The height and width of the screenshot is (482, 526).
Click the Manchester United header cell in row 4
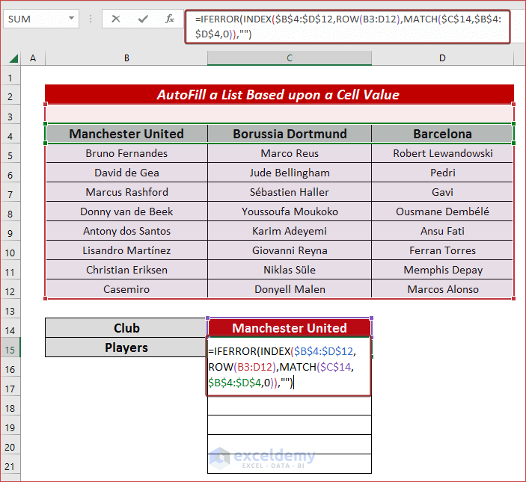pyautogui.click(x=126, y=134)
